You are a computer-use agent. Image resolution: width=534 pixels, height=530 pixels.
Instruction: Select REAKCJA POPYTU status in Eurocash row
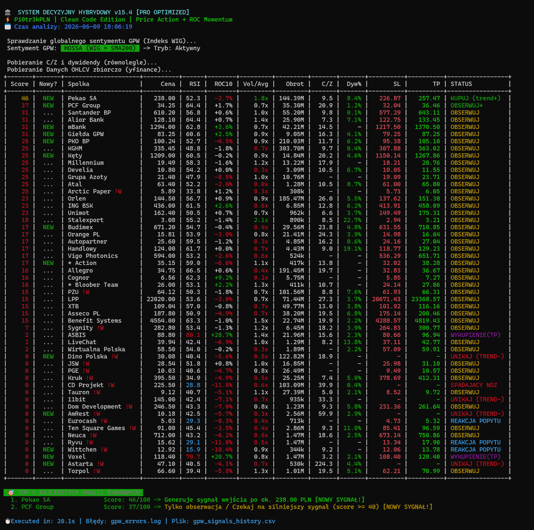476,421
